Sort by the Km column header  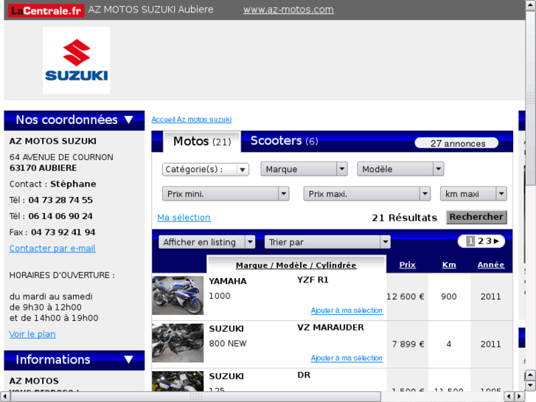pyautogui.click(x=449, y=265)
